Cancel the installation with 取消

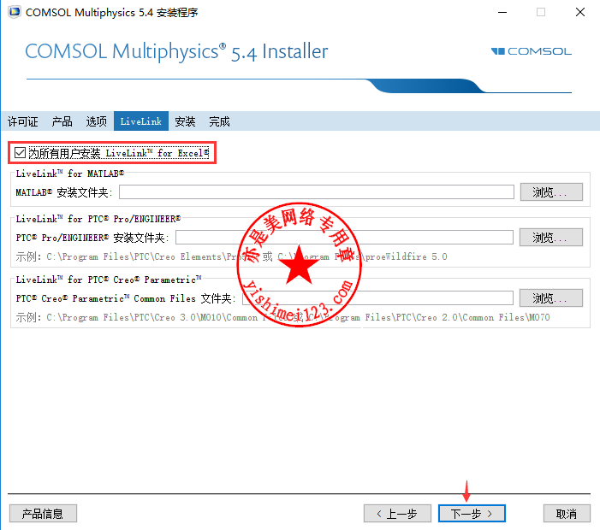pos(567,514)
